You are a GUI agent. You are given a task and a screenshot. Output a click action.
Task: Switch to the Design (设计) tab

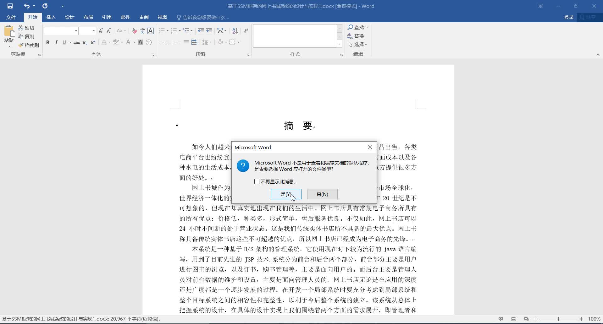tap(69, 17)
